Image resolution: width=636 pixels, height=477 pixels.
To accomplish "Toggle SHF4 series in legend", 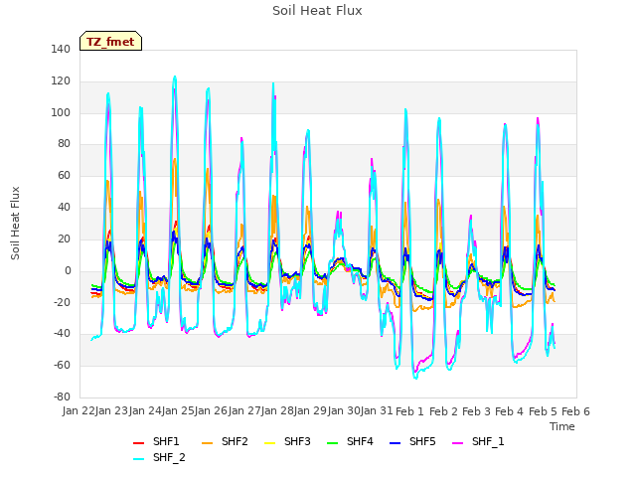I will (x=350, y=441).
